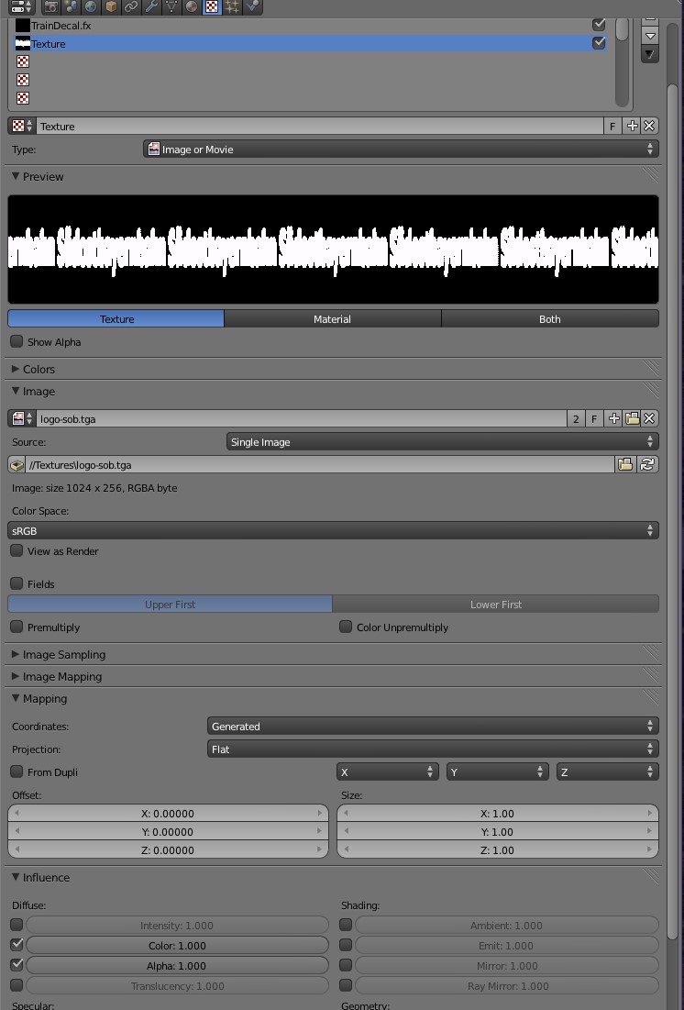The height and width of the screenshot is (1010, 684).
Task: Select Lower First field order
Action: [x=496, y=605]
